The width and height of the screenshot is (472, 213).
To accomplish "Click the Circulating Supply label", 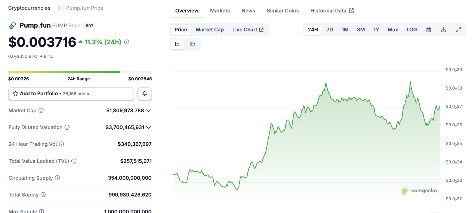I will [x=31, y=178].
